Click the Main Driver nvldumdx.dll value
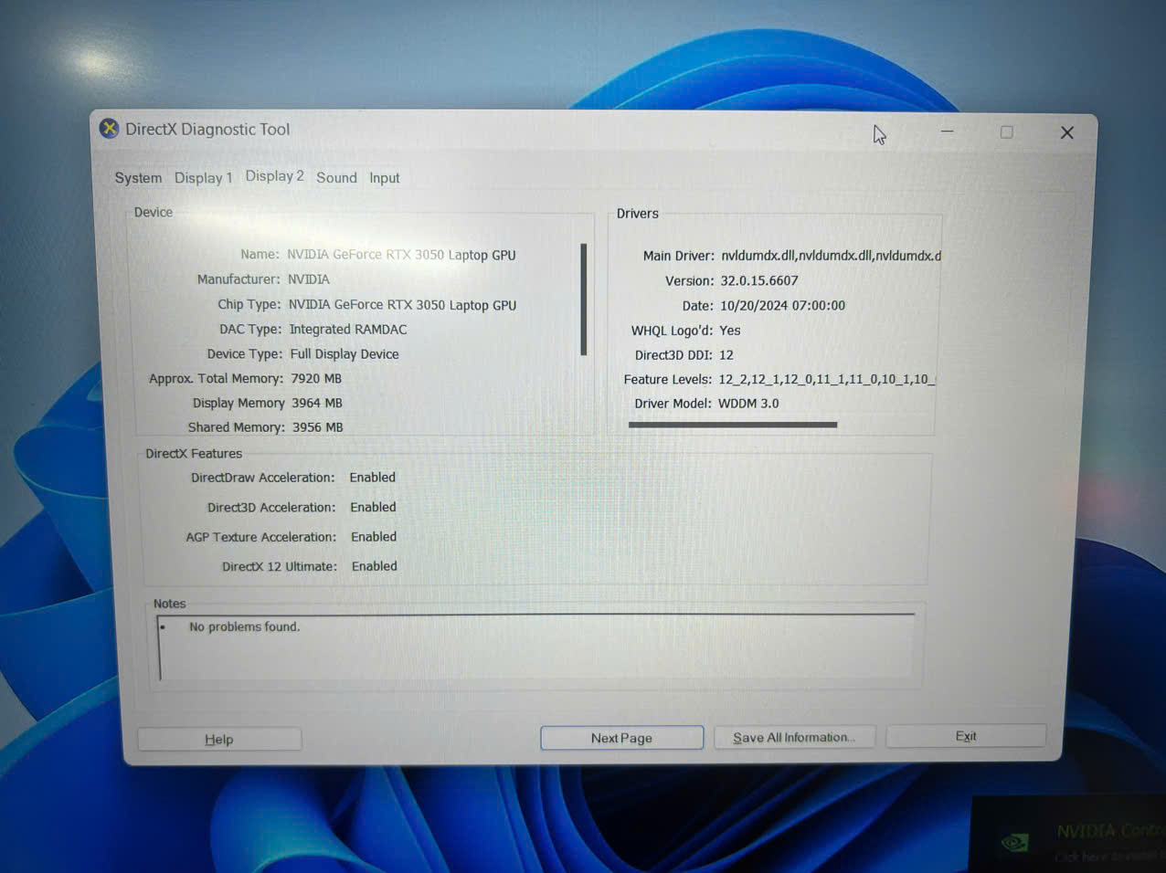The image size is (1166, 873). [831, 256]
